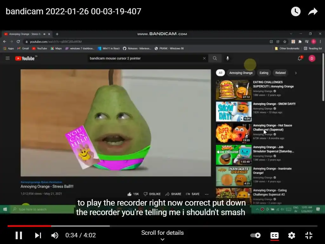The width and height of the screenshot is (325, 244).
Task: Mute the player volume speaker icon
Action: [55, 235]
